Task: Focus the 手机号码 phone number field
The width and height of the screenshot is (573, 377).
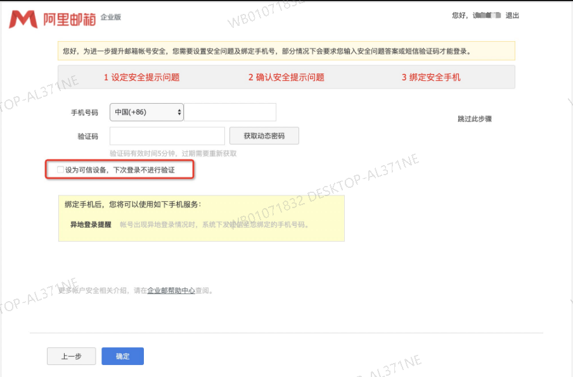Action: [x=230, y=112]
